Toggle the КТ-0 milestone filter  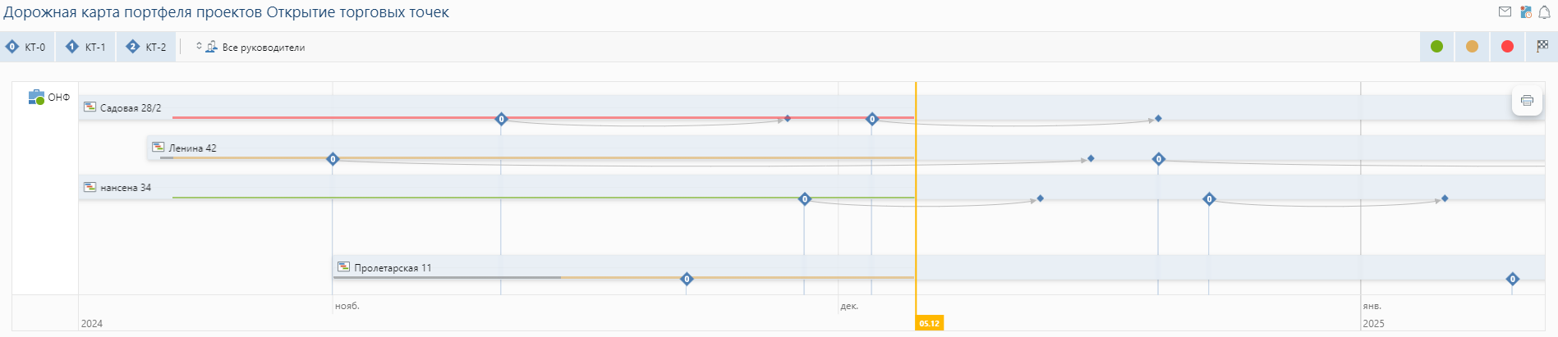27,48
